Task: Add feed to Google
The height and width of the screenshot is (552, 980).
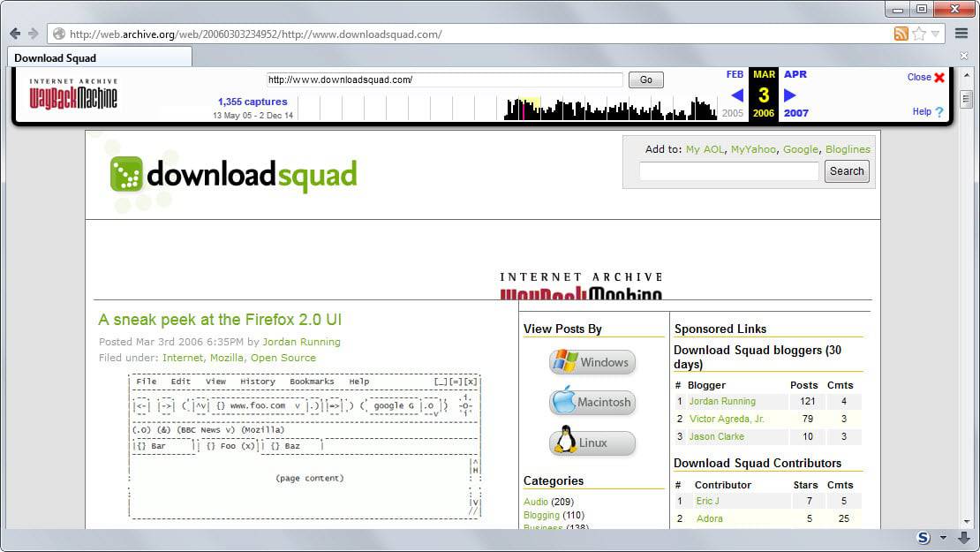Action: tap(801, 149)
